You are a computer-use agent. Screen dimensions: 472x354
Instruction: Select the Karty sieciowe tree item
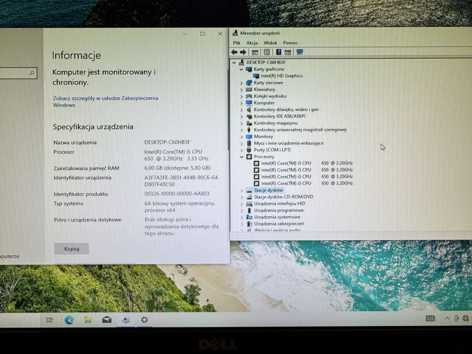(x=268, y=83)
